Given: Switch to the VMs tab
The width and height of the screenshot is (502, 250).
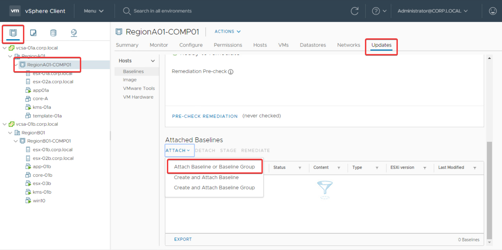Looking at the screenshot, I should coord(283,45).
